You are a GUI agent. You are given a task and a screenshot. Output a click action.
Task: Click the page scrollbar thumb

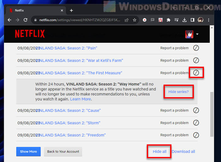[212, 114]
